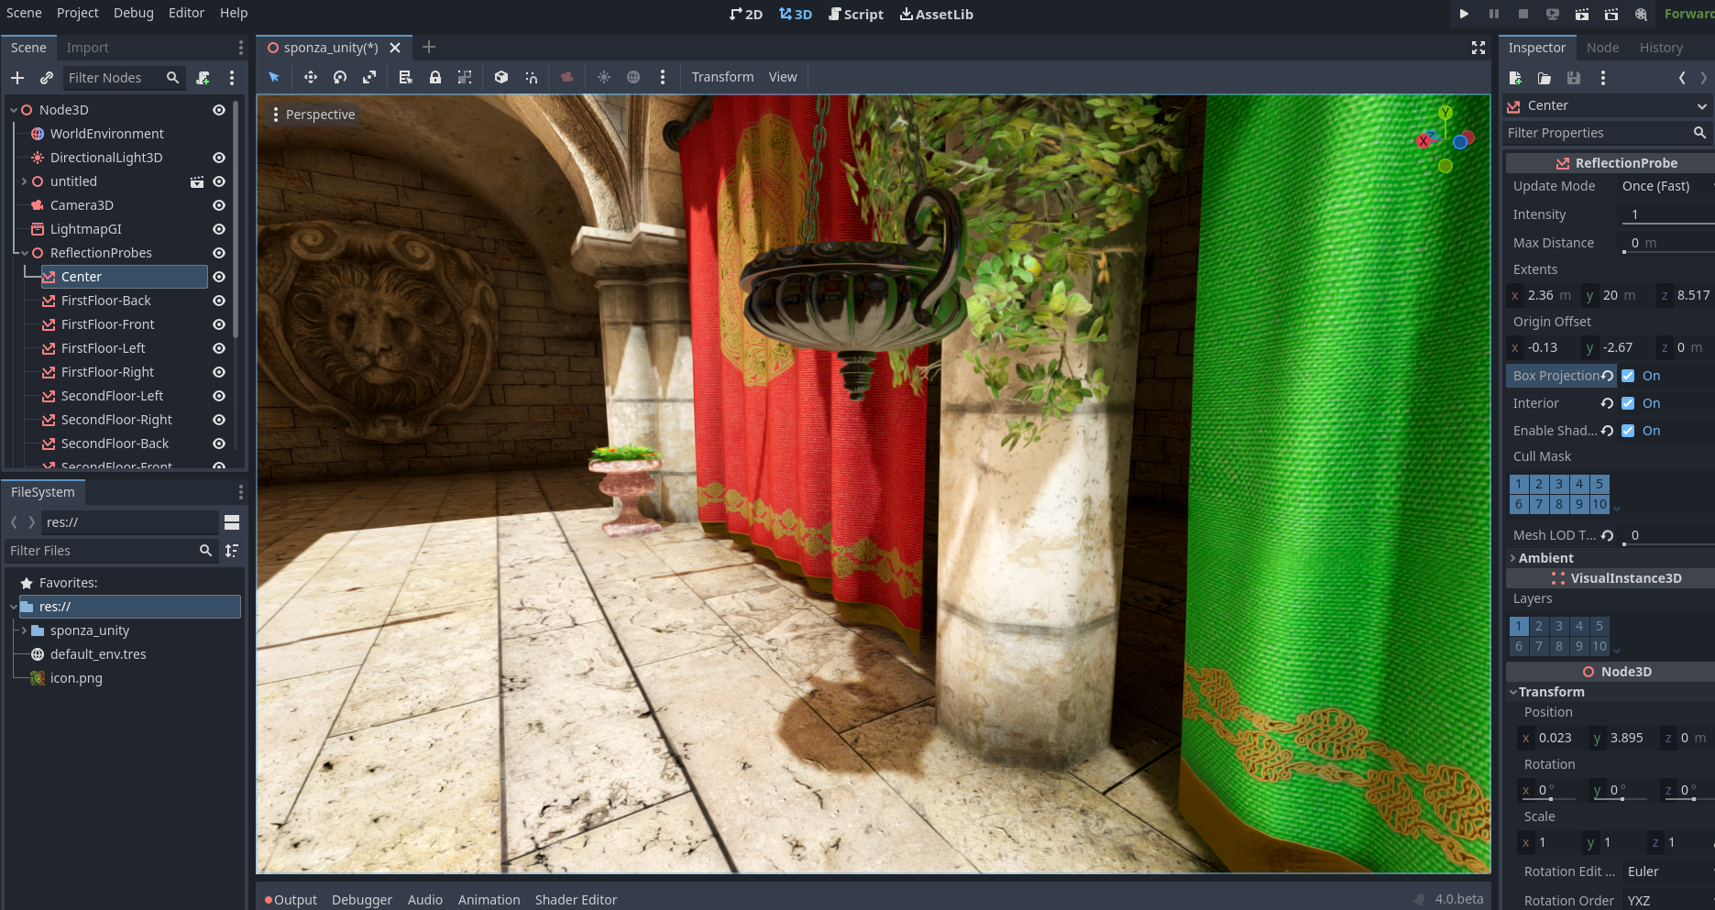Screen dimensions: 1715x910
Task: Add a new node with plus icon
Action: click(17, 78)
